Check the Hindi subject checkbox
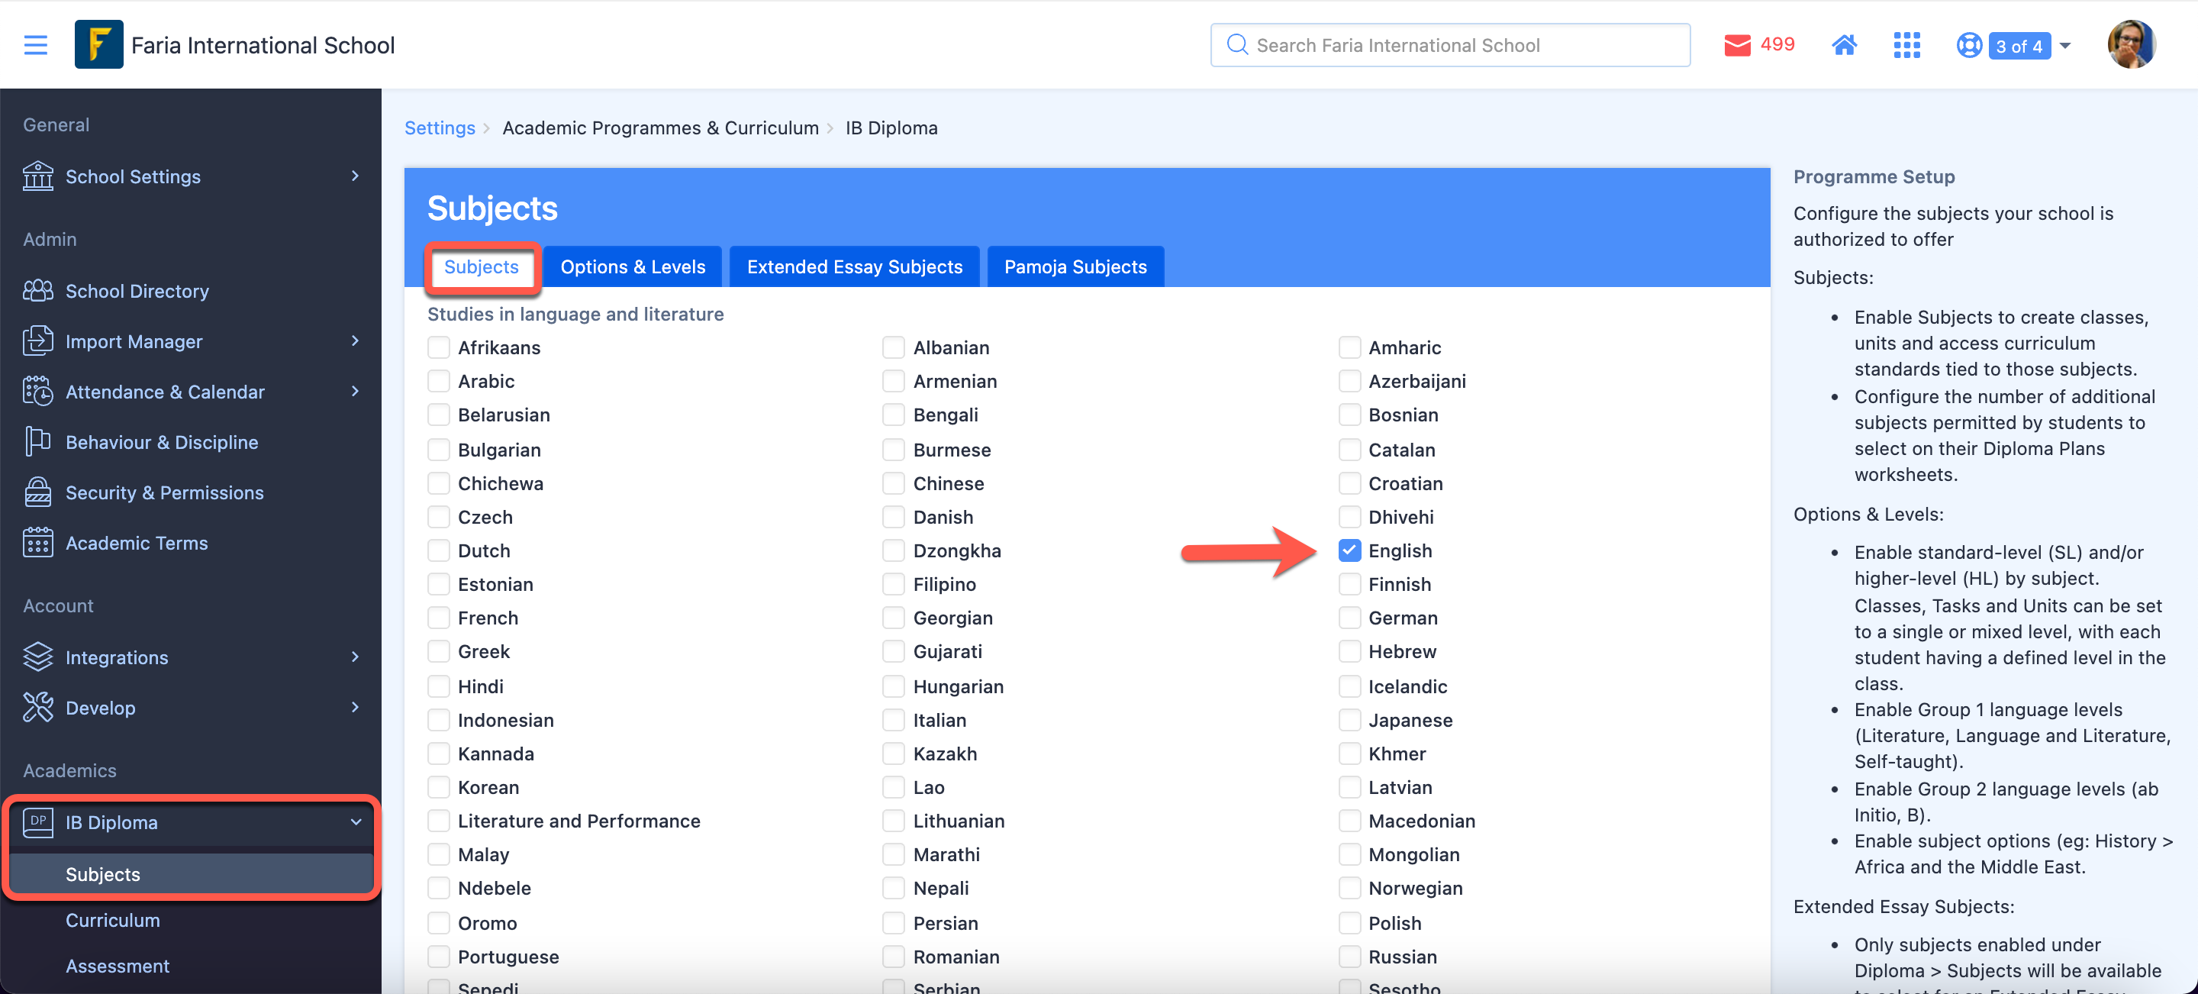 [439, 686]
